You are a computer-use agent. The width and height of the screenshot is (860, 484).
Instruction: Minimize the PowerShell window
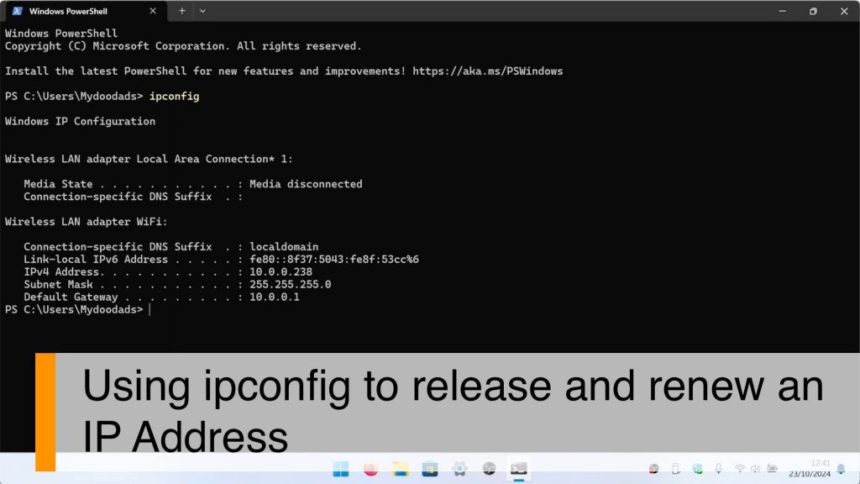[x=783, y=11]
